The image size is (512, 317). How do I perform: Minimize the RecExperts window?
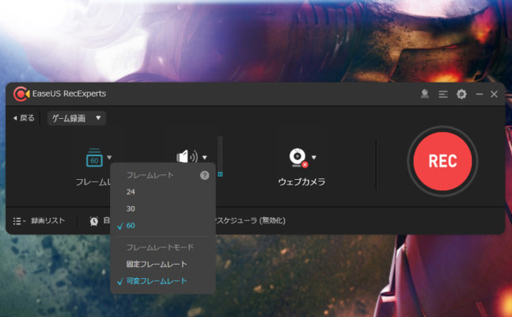(x=480, y=94)
